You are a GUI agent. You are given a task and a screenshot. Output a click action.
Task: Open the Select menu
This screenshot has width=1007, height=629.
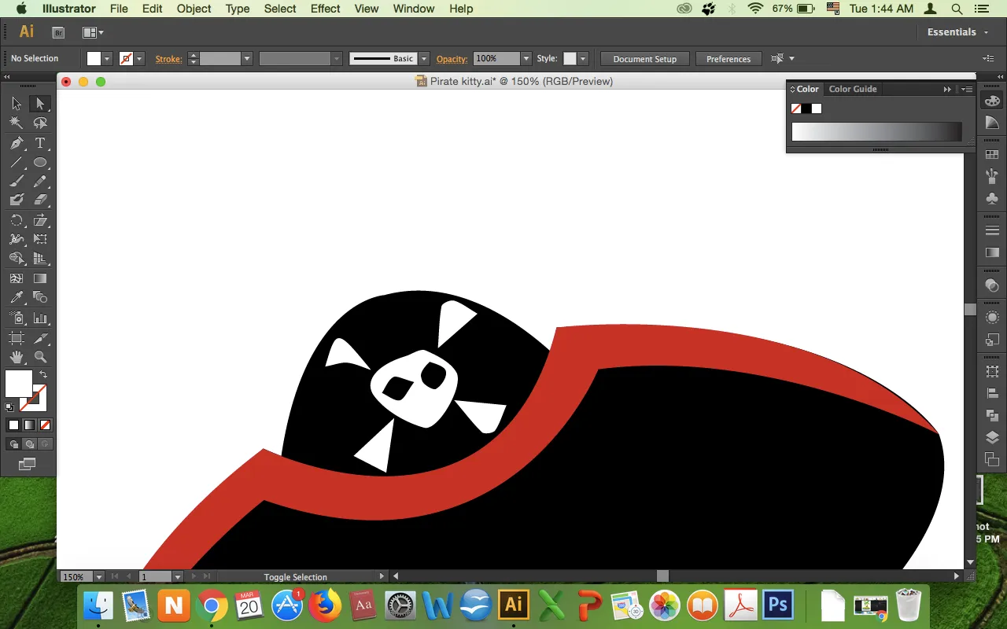(280, 9)
